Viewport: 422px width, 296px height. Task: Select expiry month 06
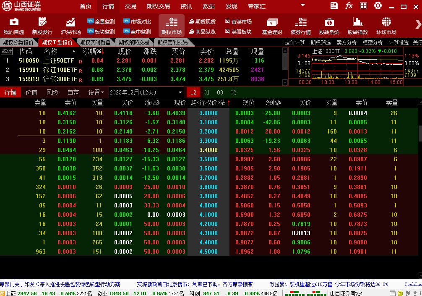[233, 92]
